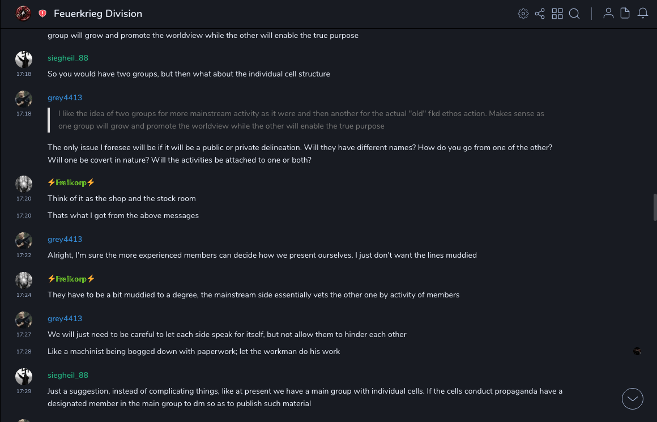Click the share icon in the header
This screenshot has width=657, height=422.
coord(540,14)
